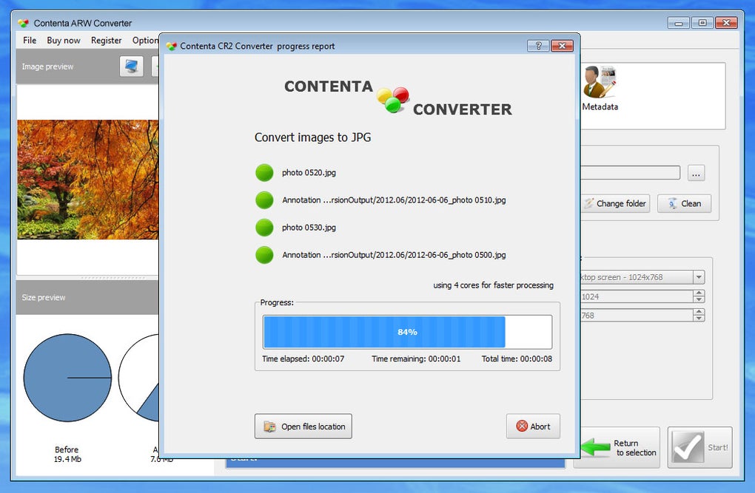Click the 768 height field
755x493 pixels.
[x=637, y=315]
